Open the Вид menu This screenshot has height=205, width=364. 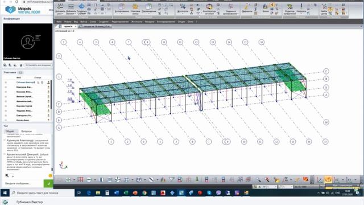coord(76,22)
